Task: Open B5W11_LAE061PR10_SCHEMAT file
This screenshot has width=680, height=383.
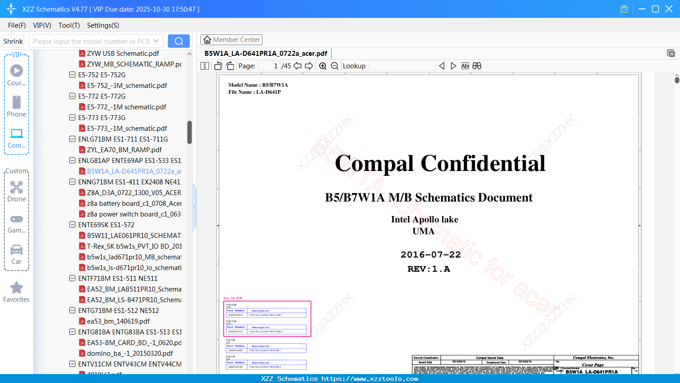Action: pos(134,235)
